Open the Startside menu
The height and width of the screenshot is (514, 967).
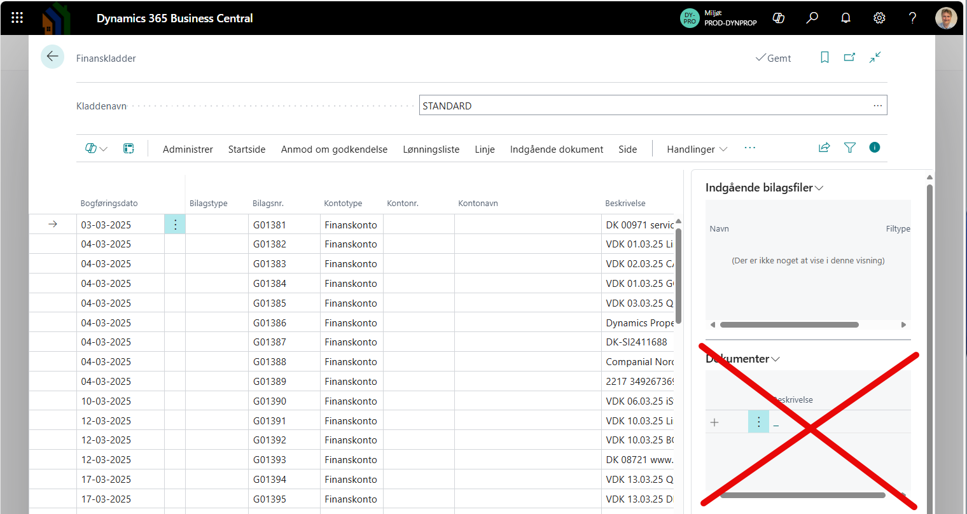click(x=247, y=149)
